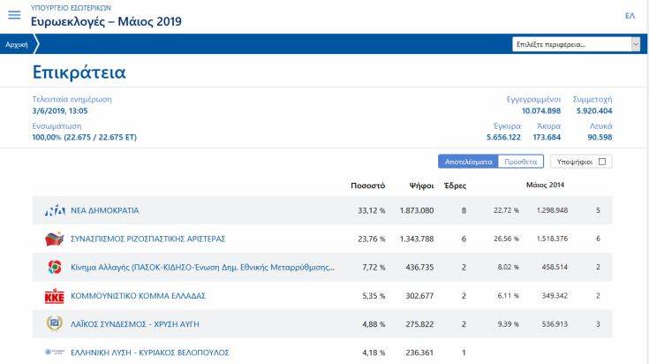Click the Ελληνική Λύση party logo
This screenshot has height=364, width=649.
[x=55, y=353]
